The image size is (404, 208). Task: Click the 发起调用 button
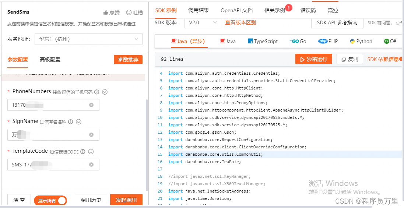point(126,200)
